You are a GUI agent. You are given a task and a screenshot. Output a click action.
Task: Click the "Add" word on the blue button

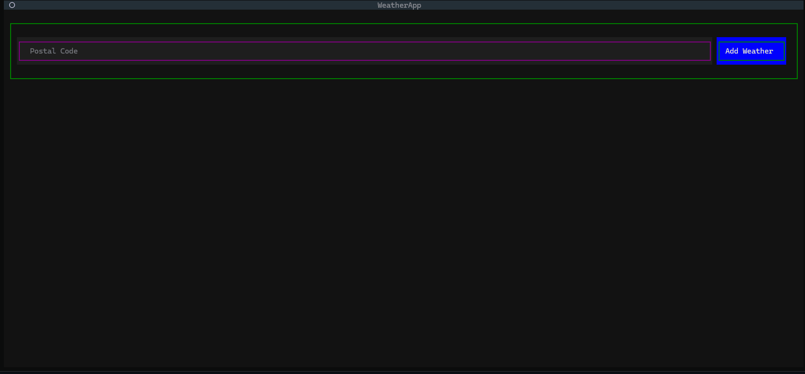click(732, 51)
